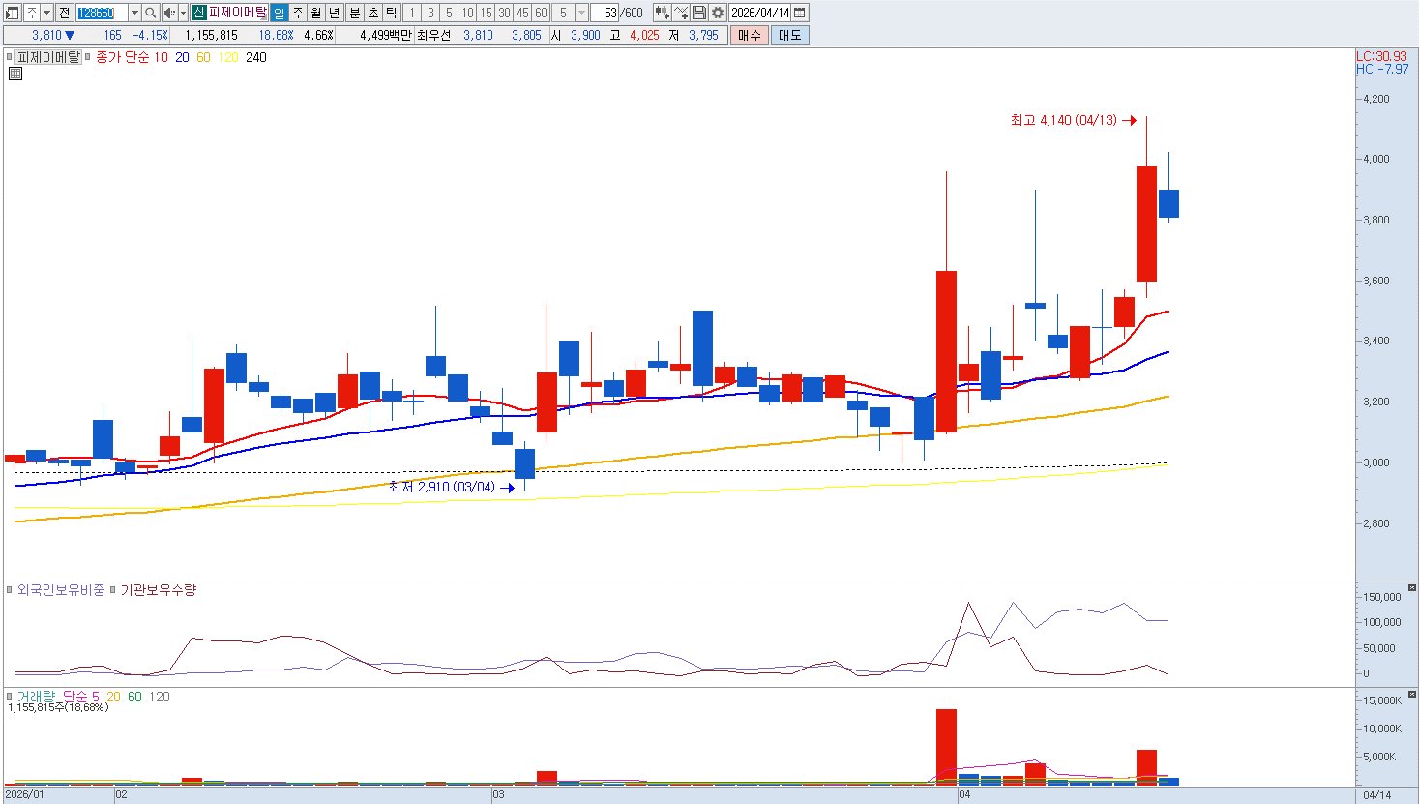Select the 틱 tick period tab
Image resolution: width=1419 pixels, height=804 pixels.
391,13
